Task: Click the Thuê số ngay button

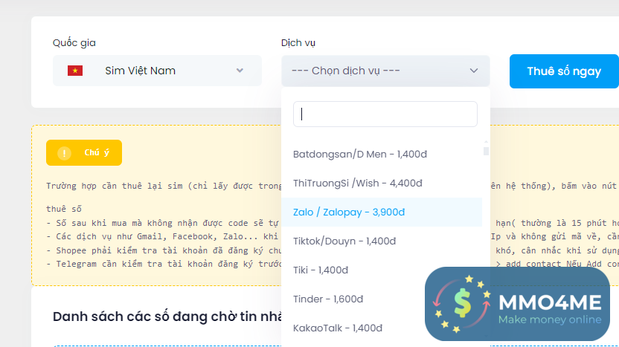Action: (x=564, y=71)
